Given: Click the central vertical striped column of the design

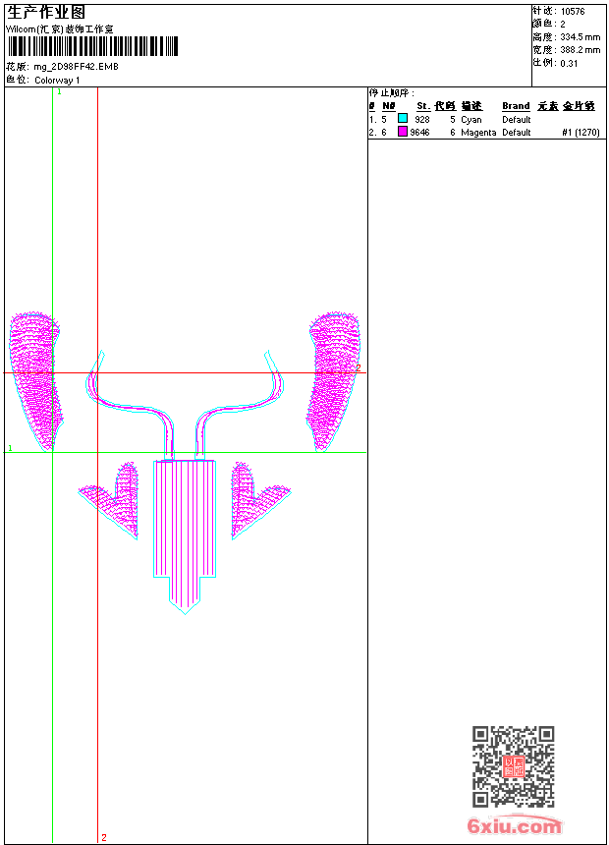Looking at the screenshot, I should coord(185,536).
